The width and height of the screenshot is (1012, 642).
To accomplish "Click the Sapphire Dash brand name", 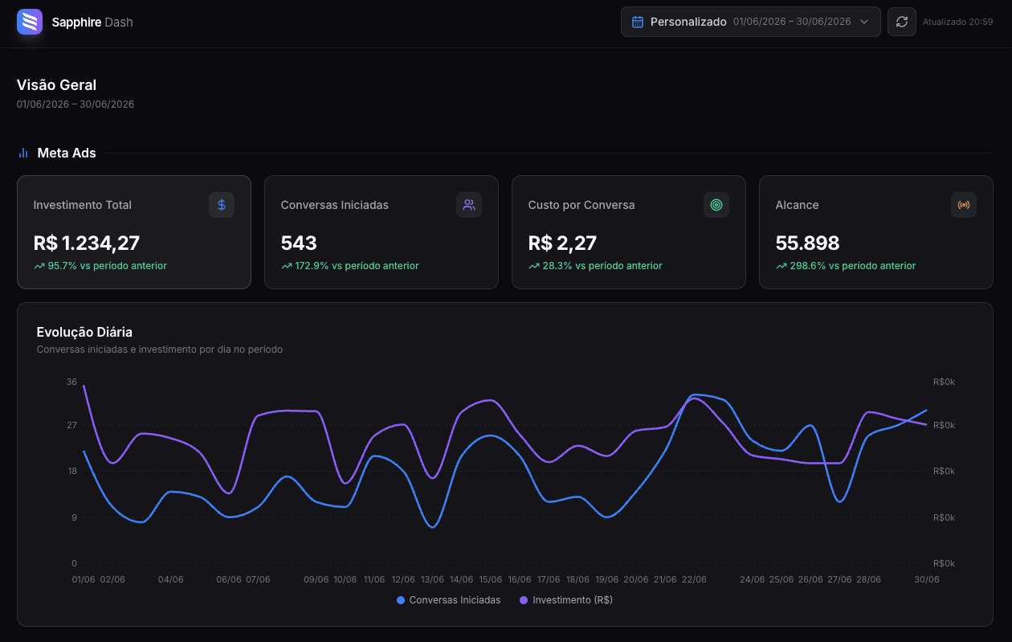I will click(x=92, y=22).
